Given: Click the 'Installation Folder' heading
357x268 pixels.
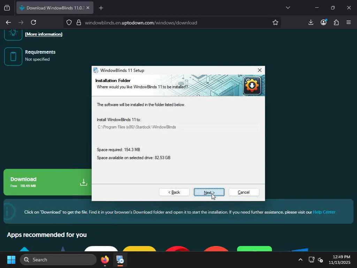Looking at the screenshot, I should [x=113, y=81].
